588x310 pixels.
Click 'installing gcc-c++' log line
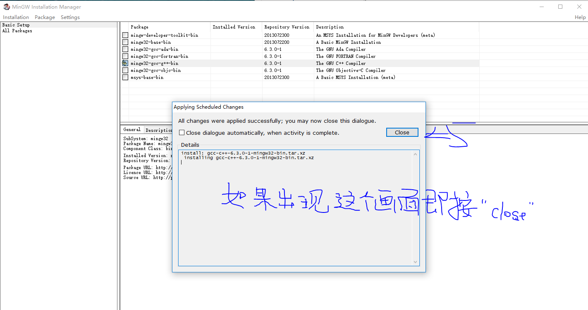point(249,157)
